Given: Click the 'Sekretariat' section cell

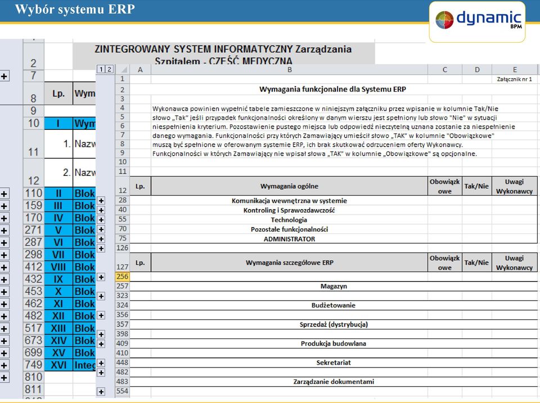Looking at the screenshot, I should [334, 363].
